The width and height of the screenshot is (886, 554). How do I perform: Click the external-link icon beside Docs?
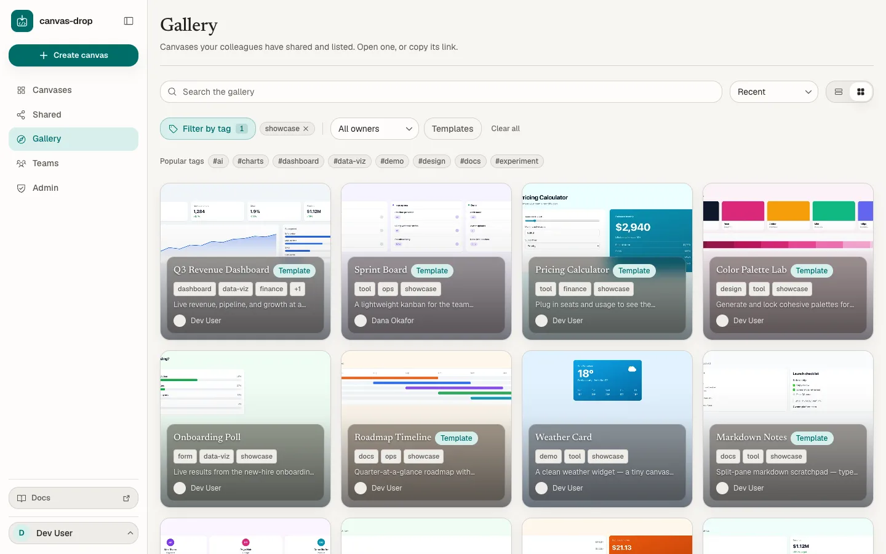click(126, 498)
